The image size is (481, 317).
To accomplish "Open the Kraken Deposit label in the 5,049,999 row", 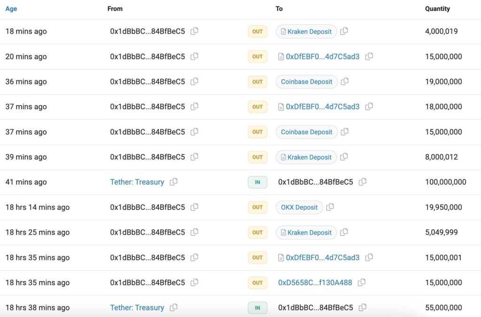I will (x=309, y=233).
